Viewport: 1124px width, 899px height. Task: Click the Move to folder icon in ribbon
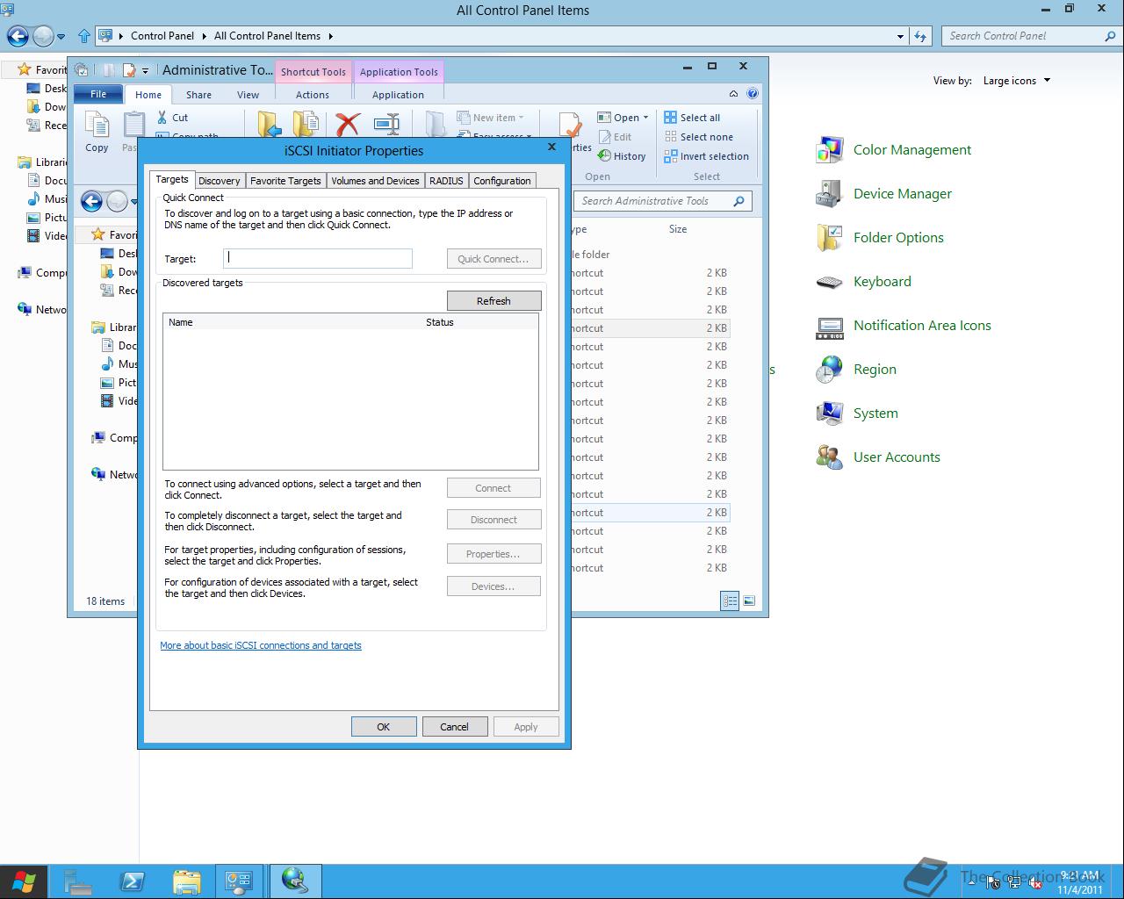coord(269,125)
